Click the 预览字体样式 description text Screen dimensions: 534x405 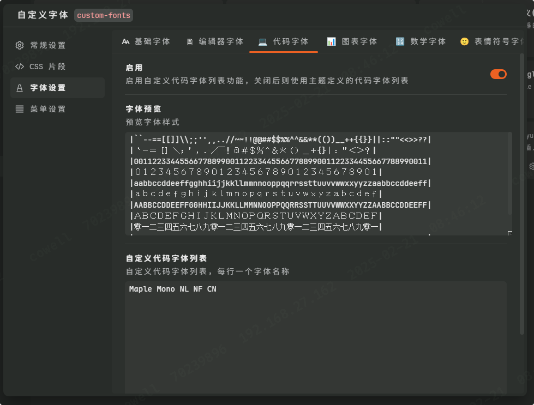[x=152, y=122]
